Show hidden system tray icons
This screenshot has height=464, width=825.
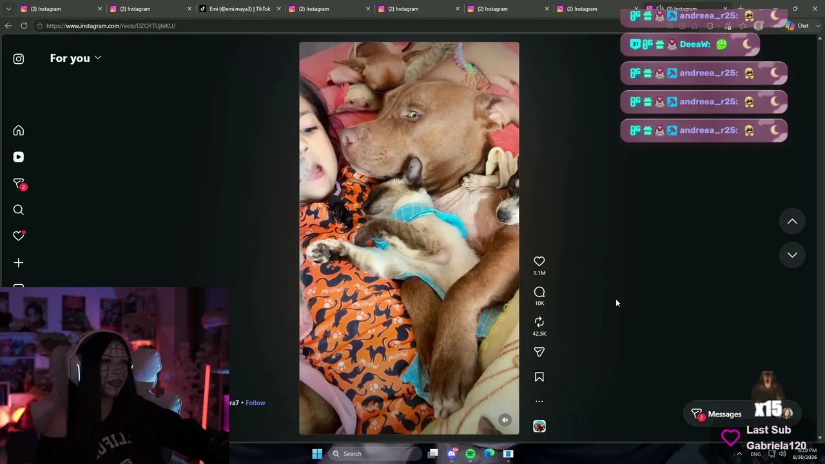click(x=739, y=454)
